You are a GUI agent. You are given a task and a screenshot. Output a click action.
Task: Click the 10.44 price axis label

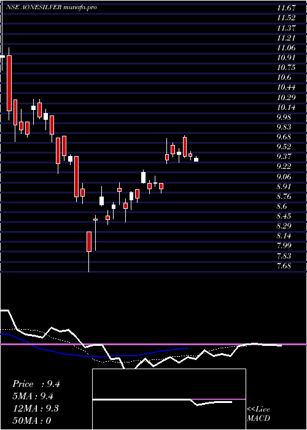pos(286,87)
